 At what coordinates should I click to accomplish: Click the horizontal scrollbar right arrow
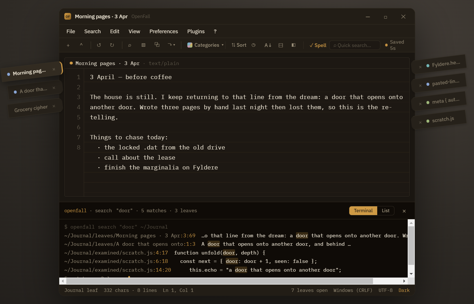pos(404,281)
